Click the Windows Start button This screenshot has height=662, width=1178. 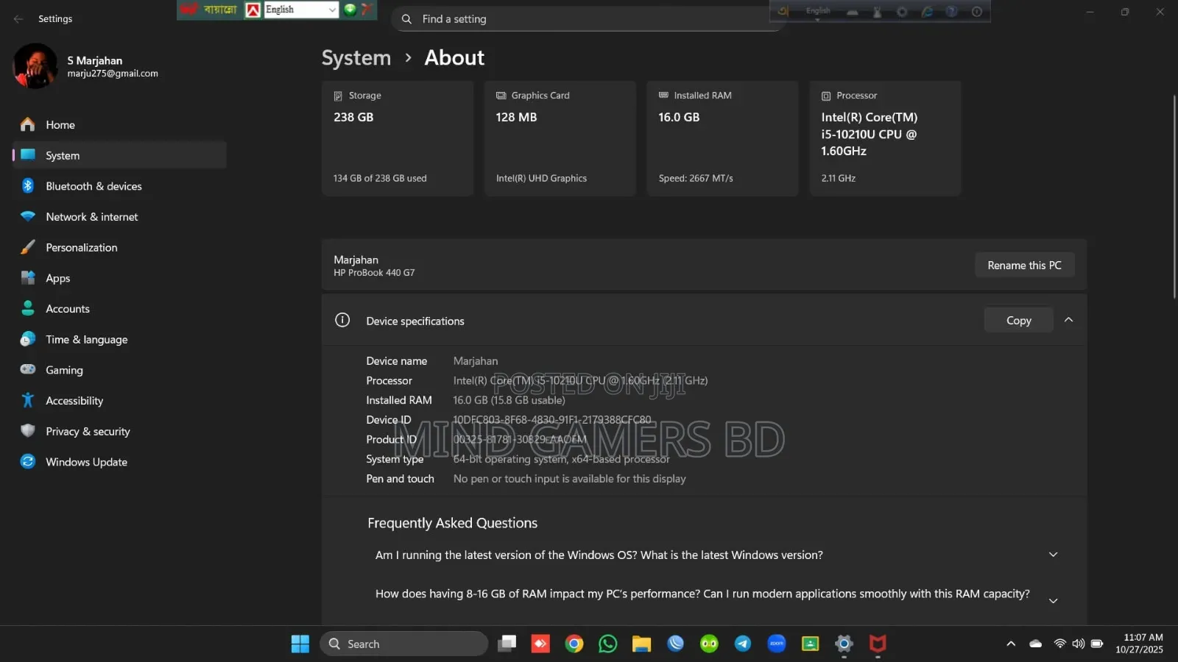tap(300, 644)
